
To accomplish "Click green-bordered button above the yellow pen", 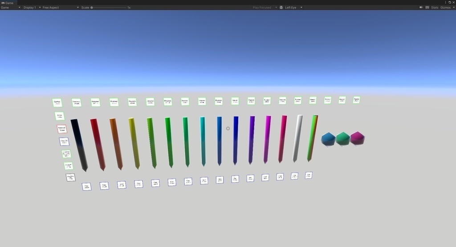I will click(x=132, y=102).
